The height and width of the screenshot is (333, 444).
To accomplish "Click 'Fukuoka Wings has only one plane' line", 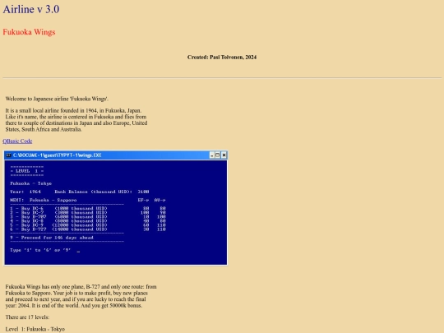I will point(81,287).
